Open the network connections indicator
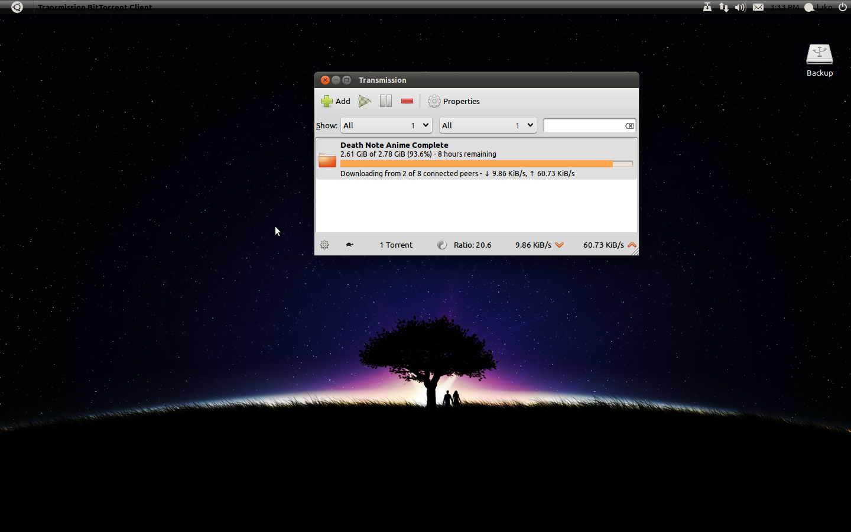Viewport: 851px width, 532px height. point(724,7)
